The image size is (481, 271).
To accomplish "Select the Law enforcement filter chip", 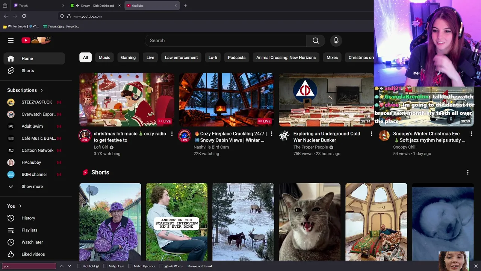I will 181,58.
